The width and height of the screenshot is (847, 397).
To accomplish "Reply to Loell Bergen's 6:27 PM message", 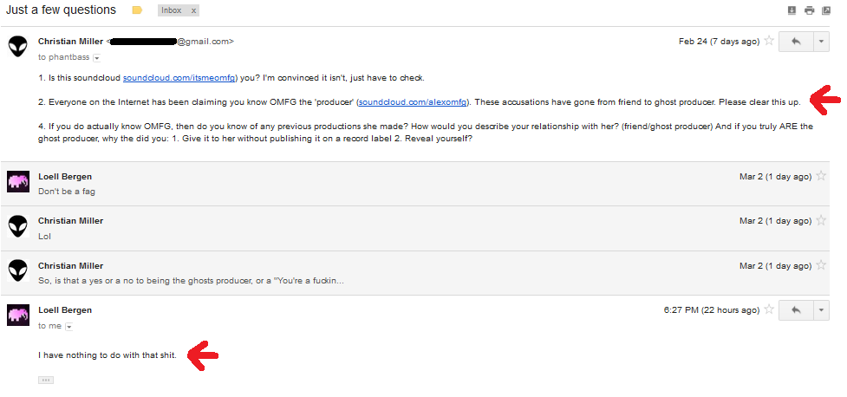I will point(796,310).
